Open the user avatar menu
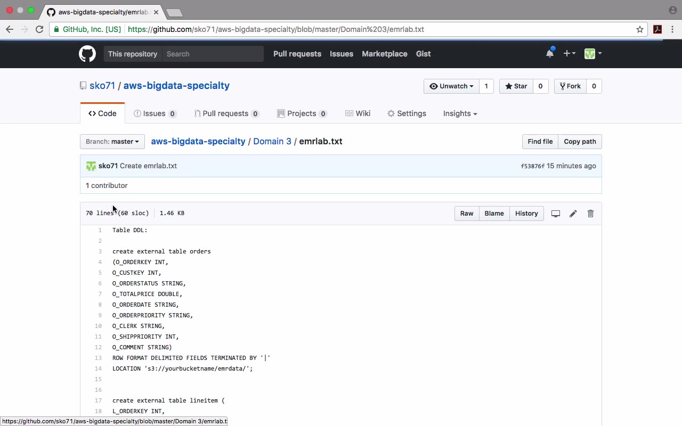This screenshot has height=426, width=682. (592, 53)
